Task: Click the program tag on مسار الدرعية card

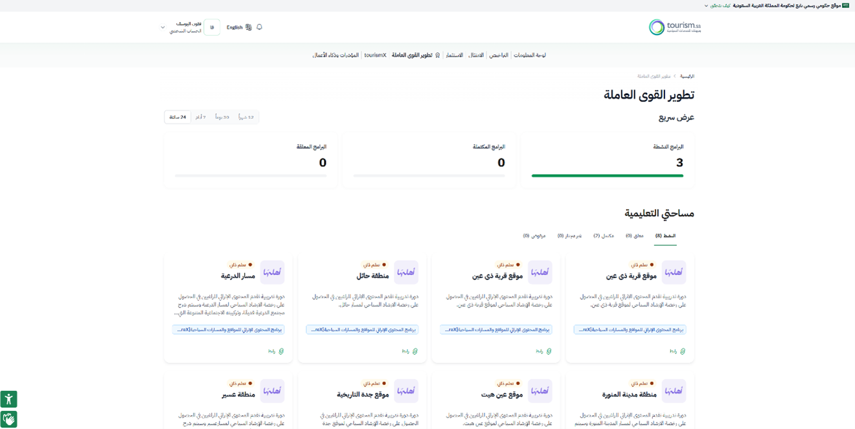Action: tap(228, 329)
